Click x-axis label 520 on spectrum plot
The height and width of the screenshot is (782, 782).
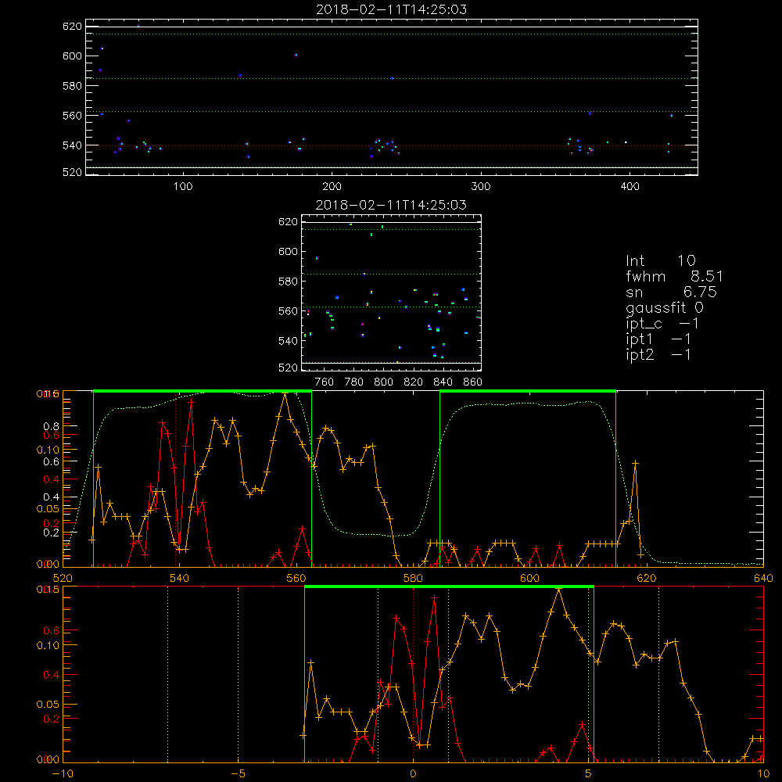click(63, 578)
